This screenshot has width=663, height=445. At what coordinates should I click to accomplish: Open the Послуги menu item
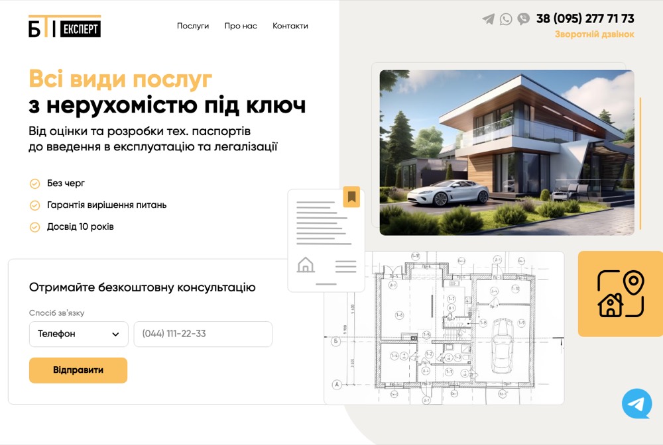tap(193, 26)
